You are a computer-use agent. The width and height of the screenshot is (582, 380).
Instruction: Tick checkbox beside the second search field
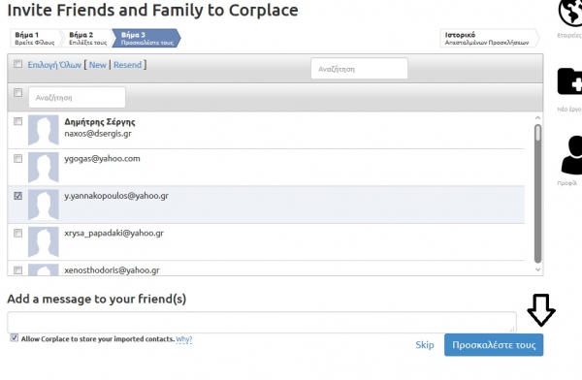tap(17, 92)
